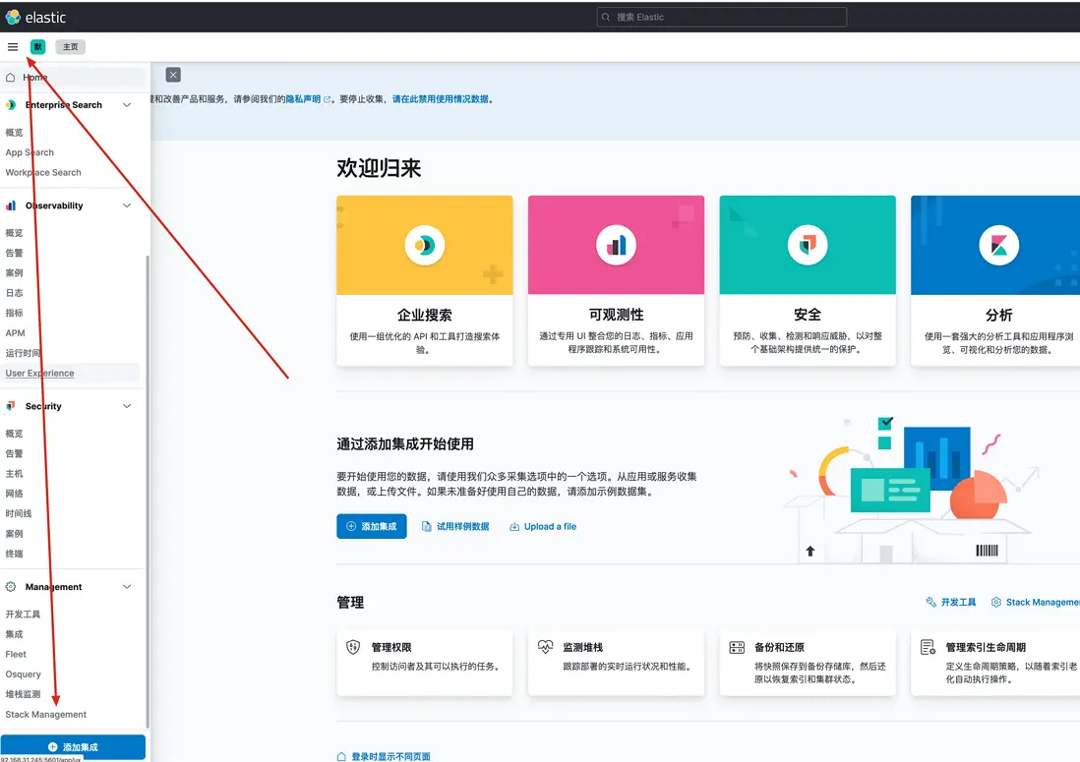Click the sidebar 添加集成 button
This screenshot has height=762, width=1080.
click(x=73, y=747)
